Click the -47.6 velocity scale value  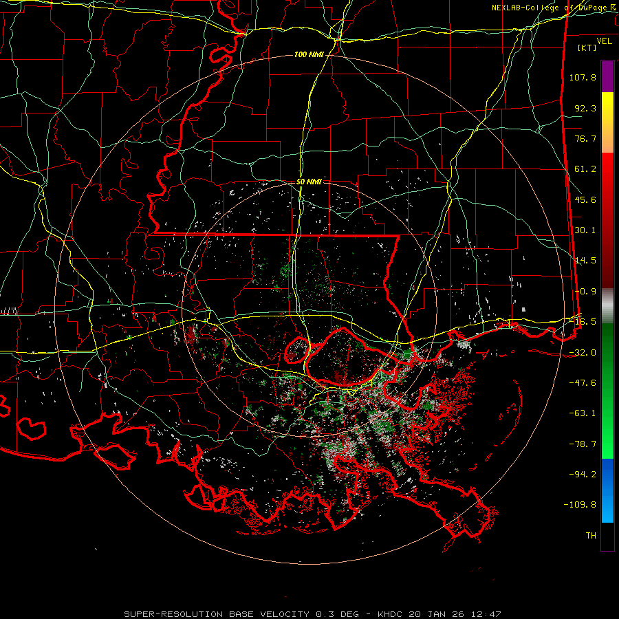[583, 383]
